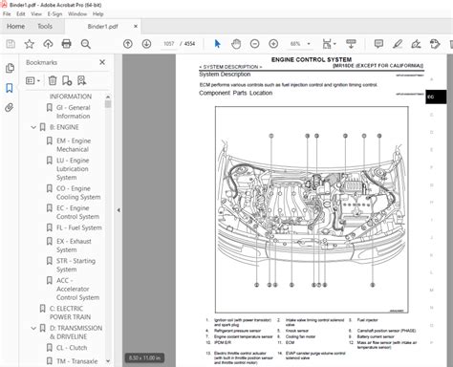453x367 pixels.
Task: Click bookmarks scrollbar up arrow
Action: click(108, 97)
